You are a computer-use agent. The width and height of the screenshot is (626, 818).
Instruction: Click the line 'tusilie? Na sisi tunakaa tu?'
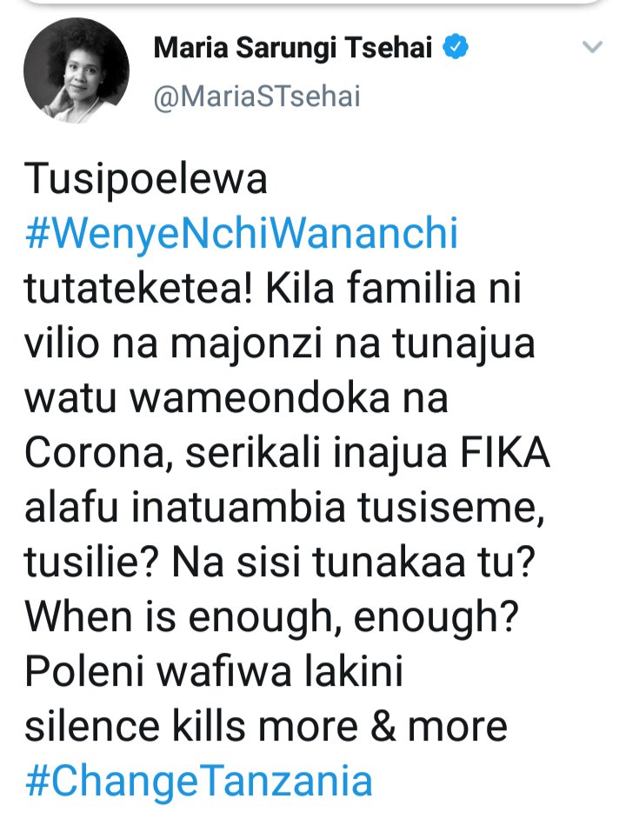click(x=280, y=562)
